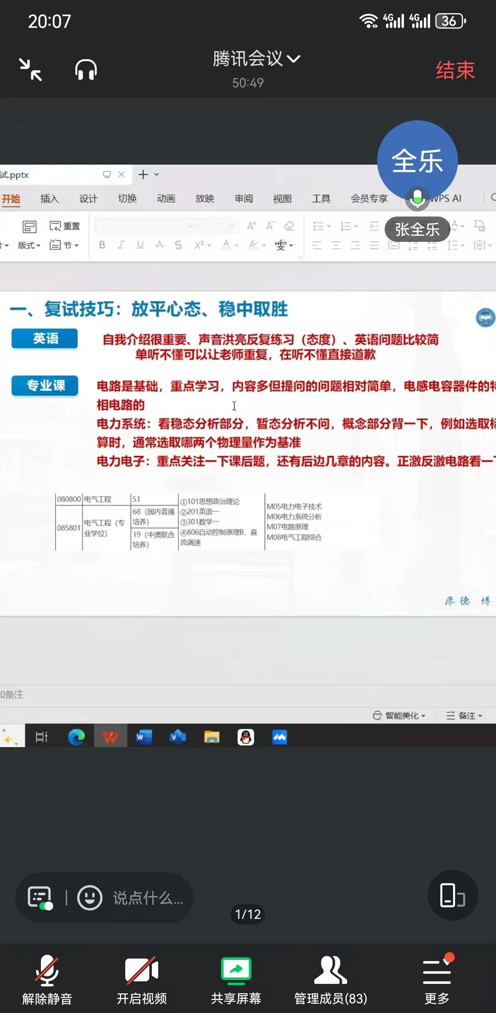Switch to the 插入 ribbon tab
496x1013 pixels.
49,199
